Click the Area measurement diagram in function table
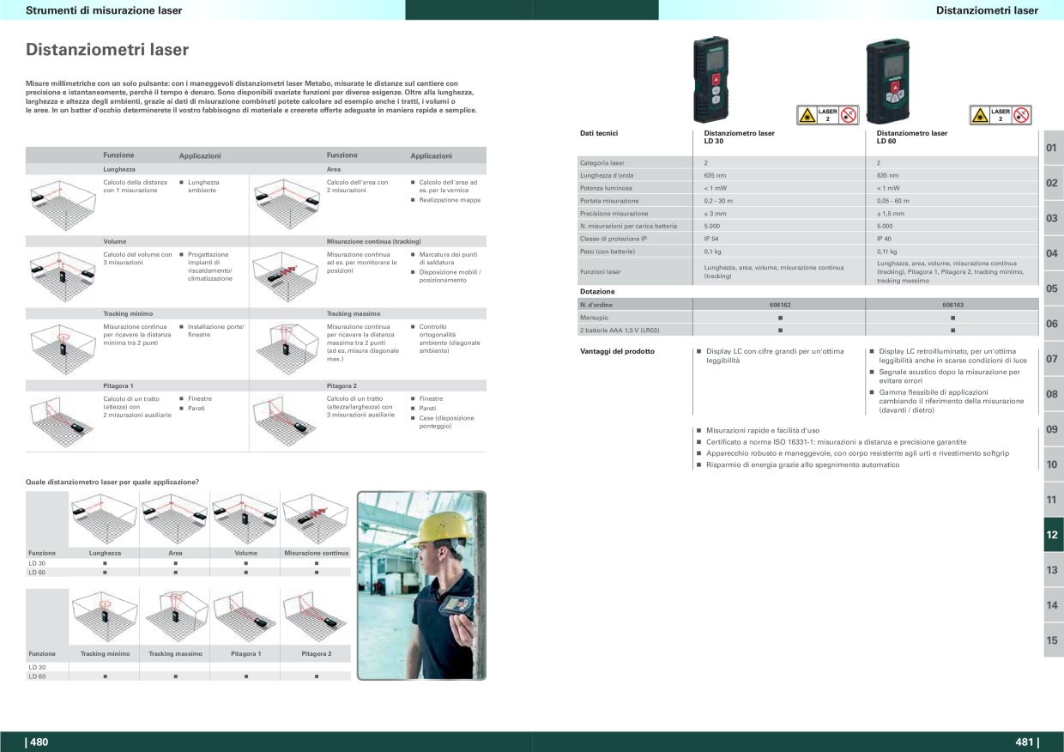1064x752 pixels. click(287, 203)
